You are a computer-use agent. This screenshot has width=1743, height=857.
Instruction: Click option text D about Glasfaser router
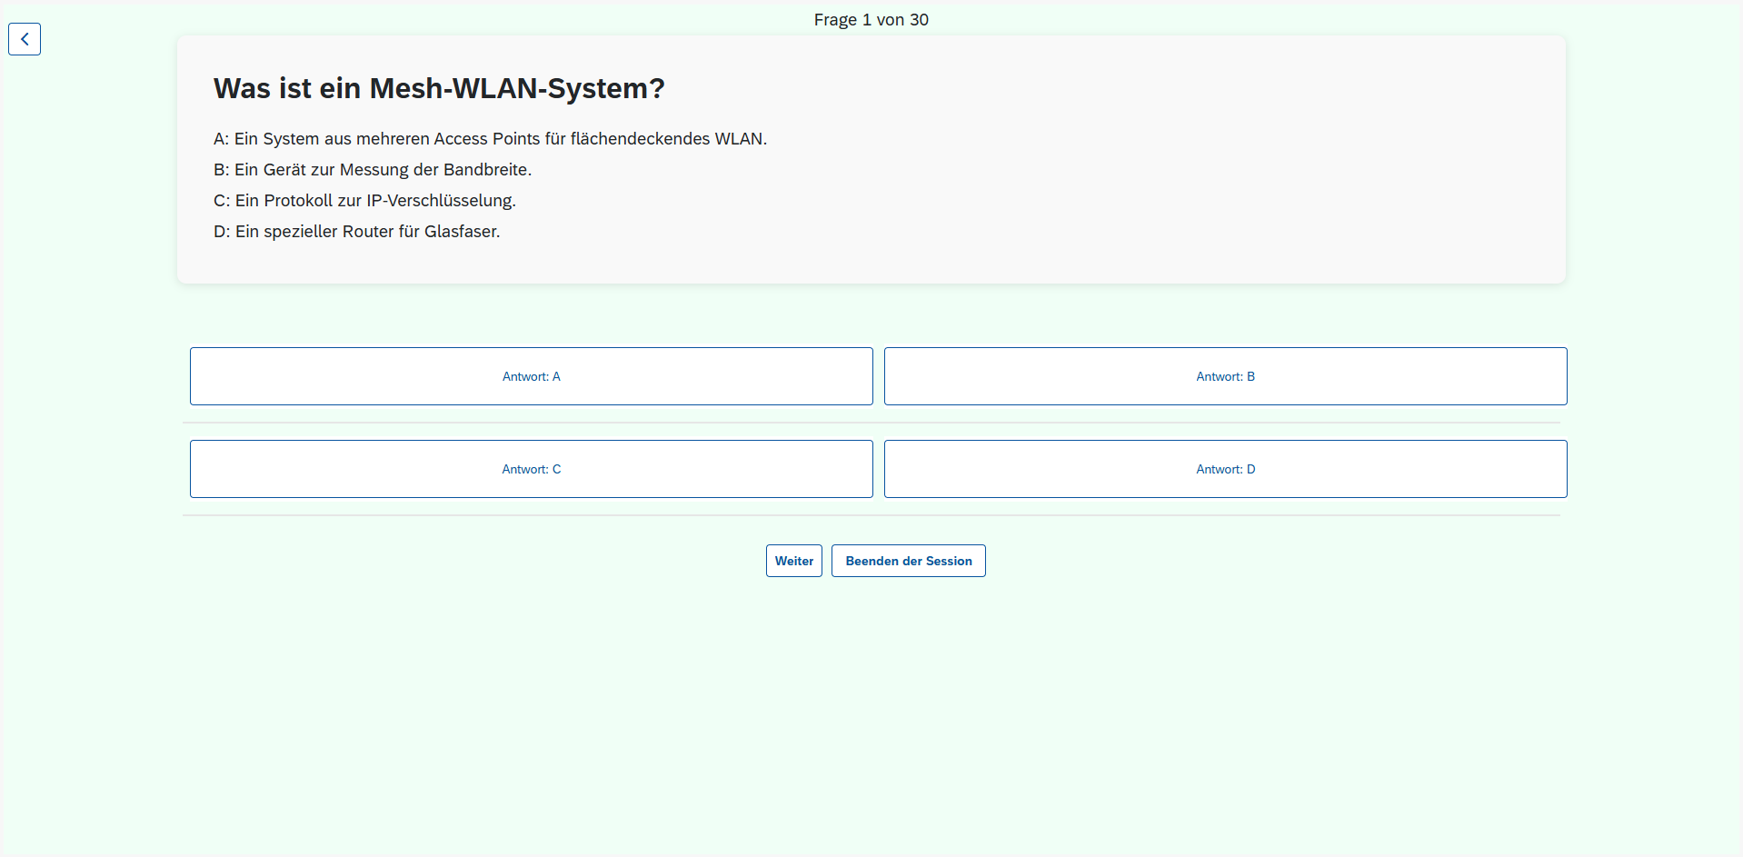(x=356, y=232)
